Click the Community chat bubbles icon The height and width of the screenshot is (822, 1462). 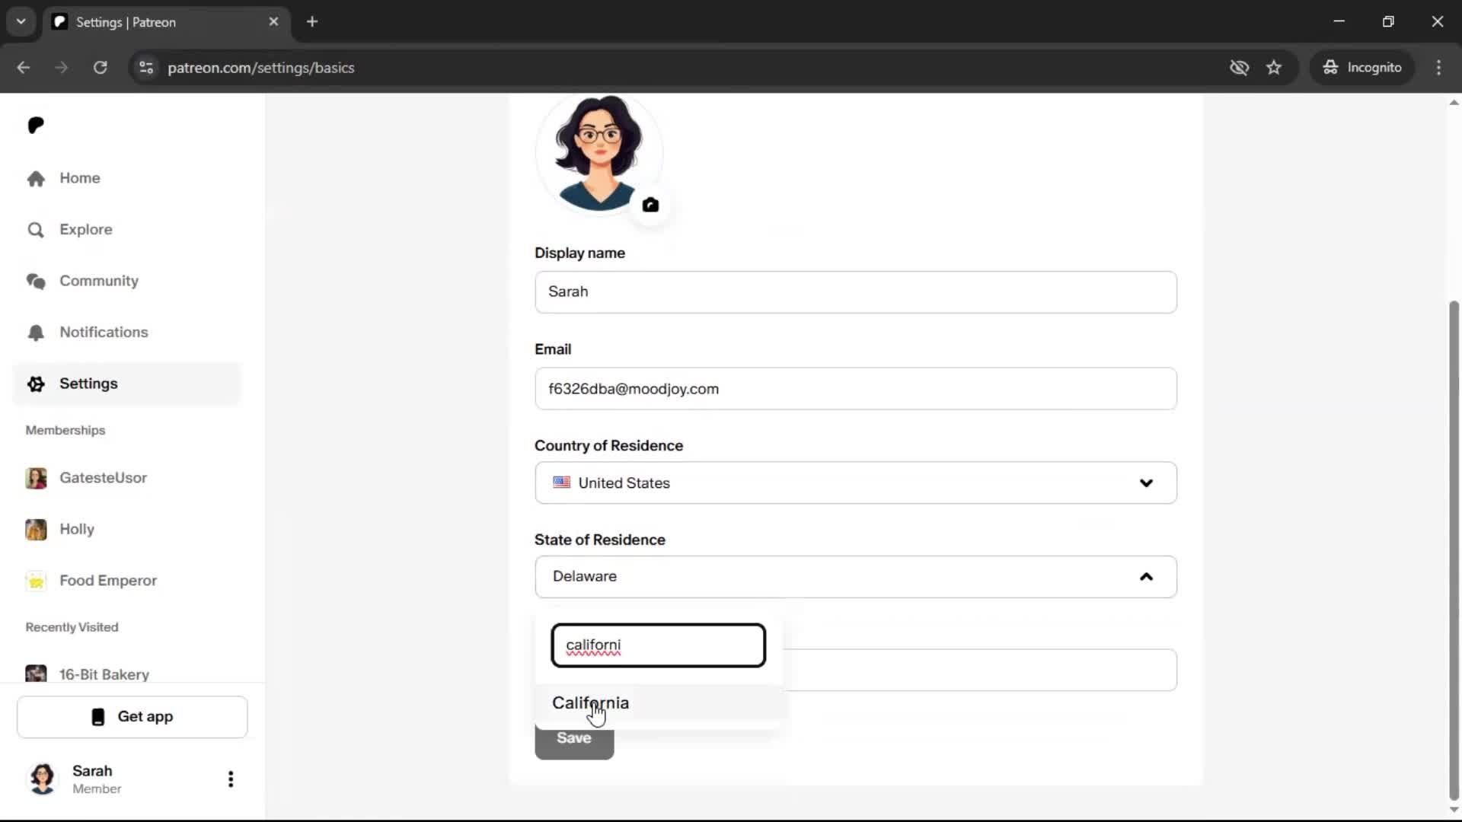coord(36,281)
